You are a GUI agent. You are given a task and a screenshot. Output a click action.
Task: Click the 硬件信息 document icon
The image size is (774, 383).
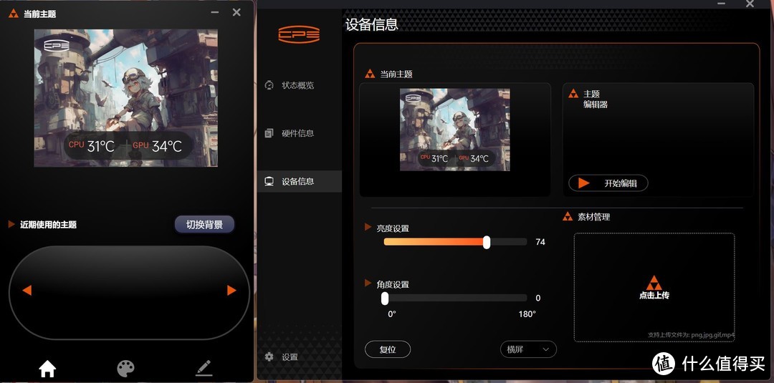(x=269, y=133)
